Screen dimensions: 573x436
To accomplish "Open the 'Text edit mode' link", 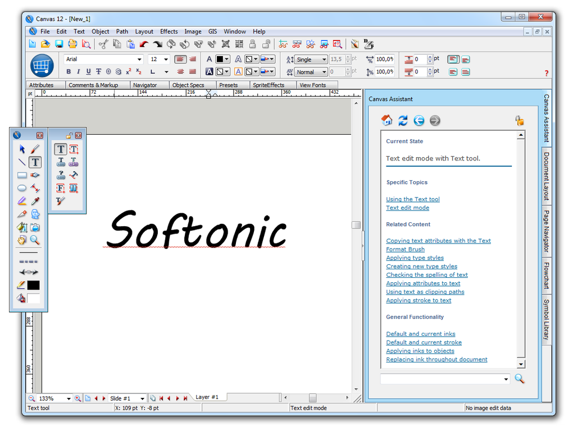I will (407, 208).
